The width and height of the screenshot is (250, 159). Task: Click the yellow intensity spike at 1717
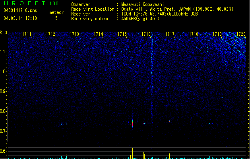169,156
